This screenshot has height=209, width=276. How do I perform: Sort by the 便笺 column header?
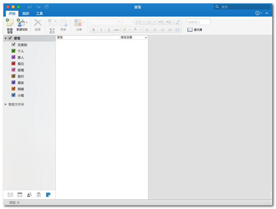[87, 37]
